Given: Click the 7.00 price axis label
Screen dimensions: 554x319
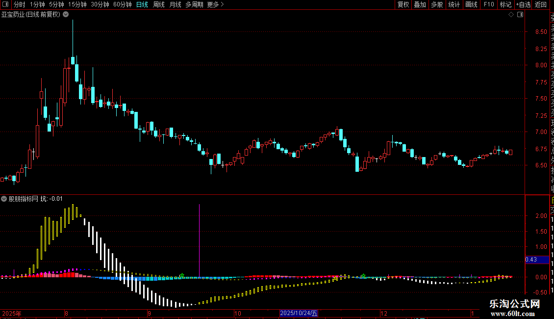Looking at the screenshot, I should (x=541, y=132).
